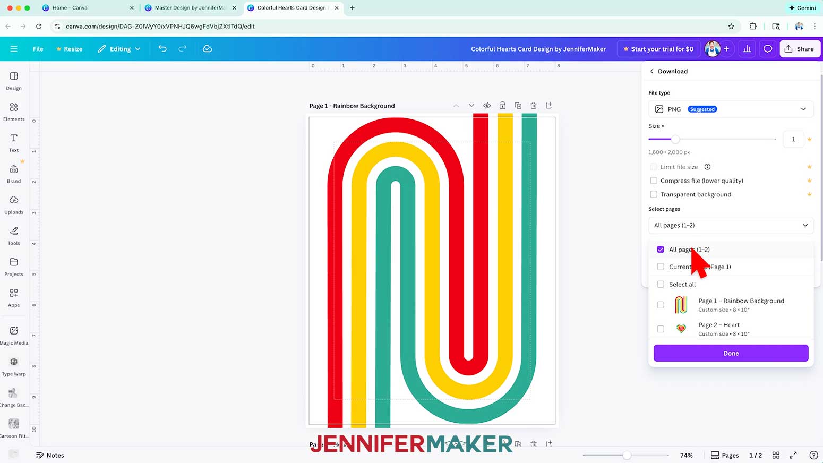
Task: Click the design title Colorful Hearts Card Design
Action: [538, 49]
